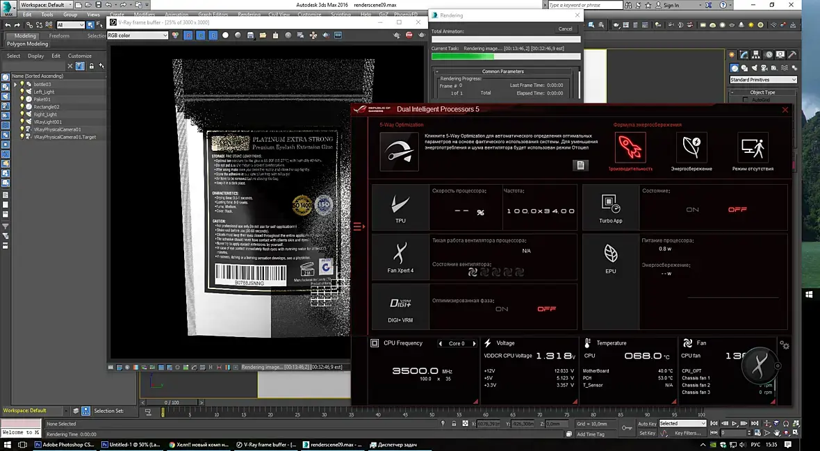Open the DIGI+ VRM module
820x451 pixels.
point(400,306)
